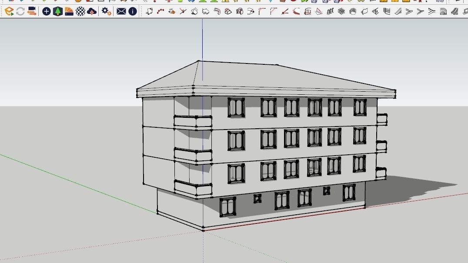Click the red line extend tool icon
Viewport: 468px width, 263px height.
[285, 11]
